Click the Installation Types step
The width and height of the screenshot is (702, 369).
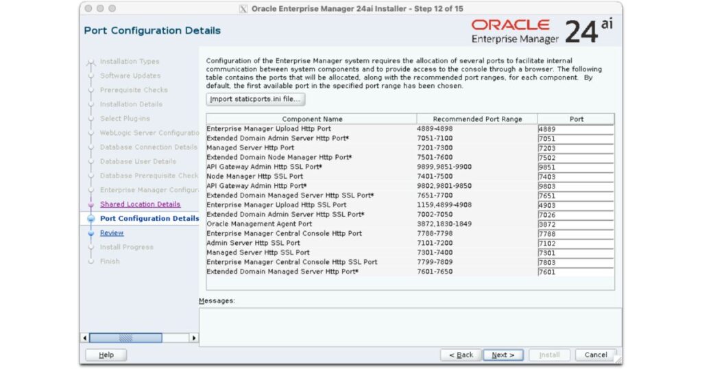(130, 61)
